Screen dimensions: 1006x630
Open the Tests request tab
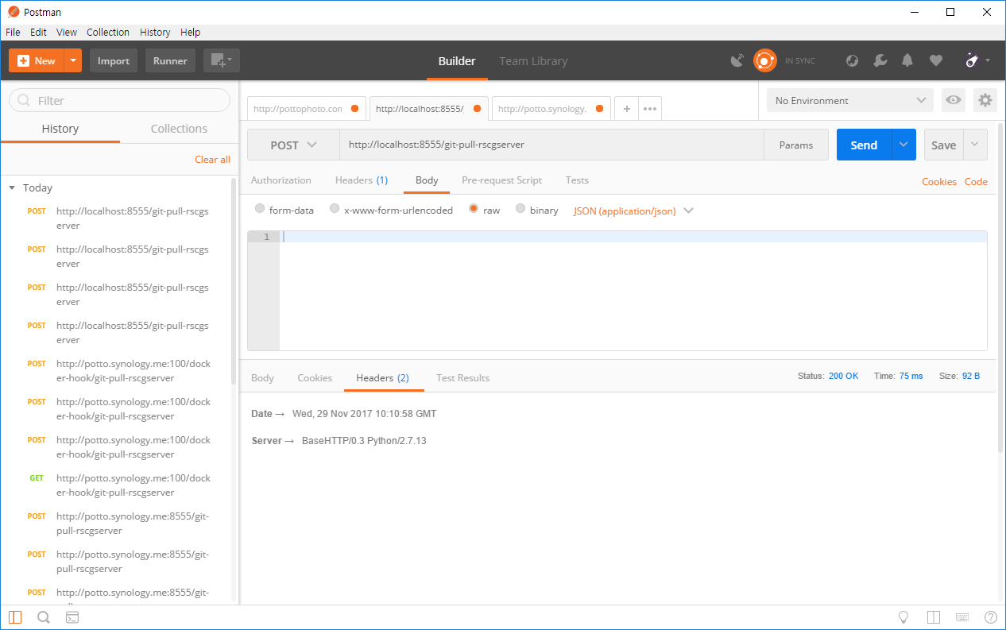click(x=577, y=180)
